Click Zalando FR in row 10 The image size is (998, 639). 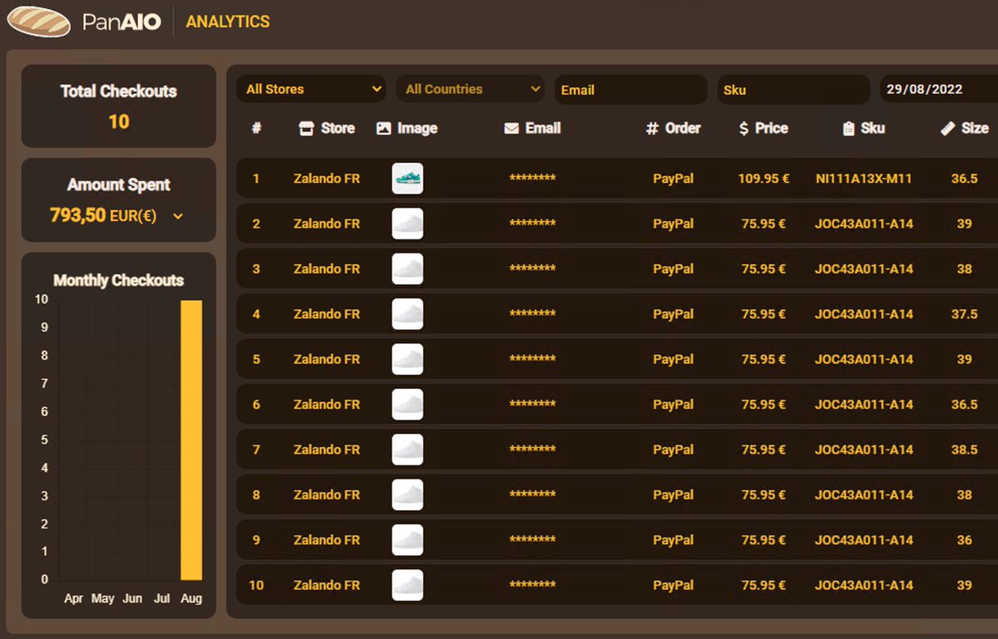tap(327, 585)
